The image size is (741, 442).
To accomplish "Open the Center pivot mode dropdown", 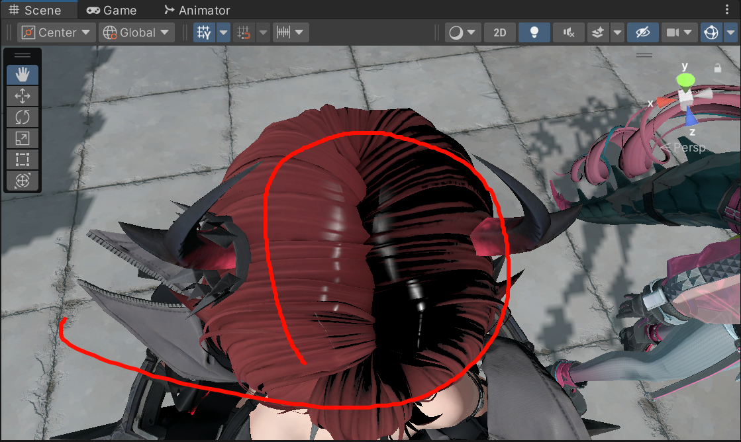I will click(56, 32).
